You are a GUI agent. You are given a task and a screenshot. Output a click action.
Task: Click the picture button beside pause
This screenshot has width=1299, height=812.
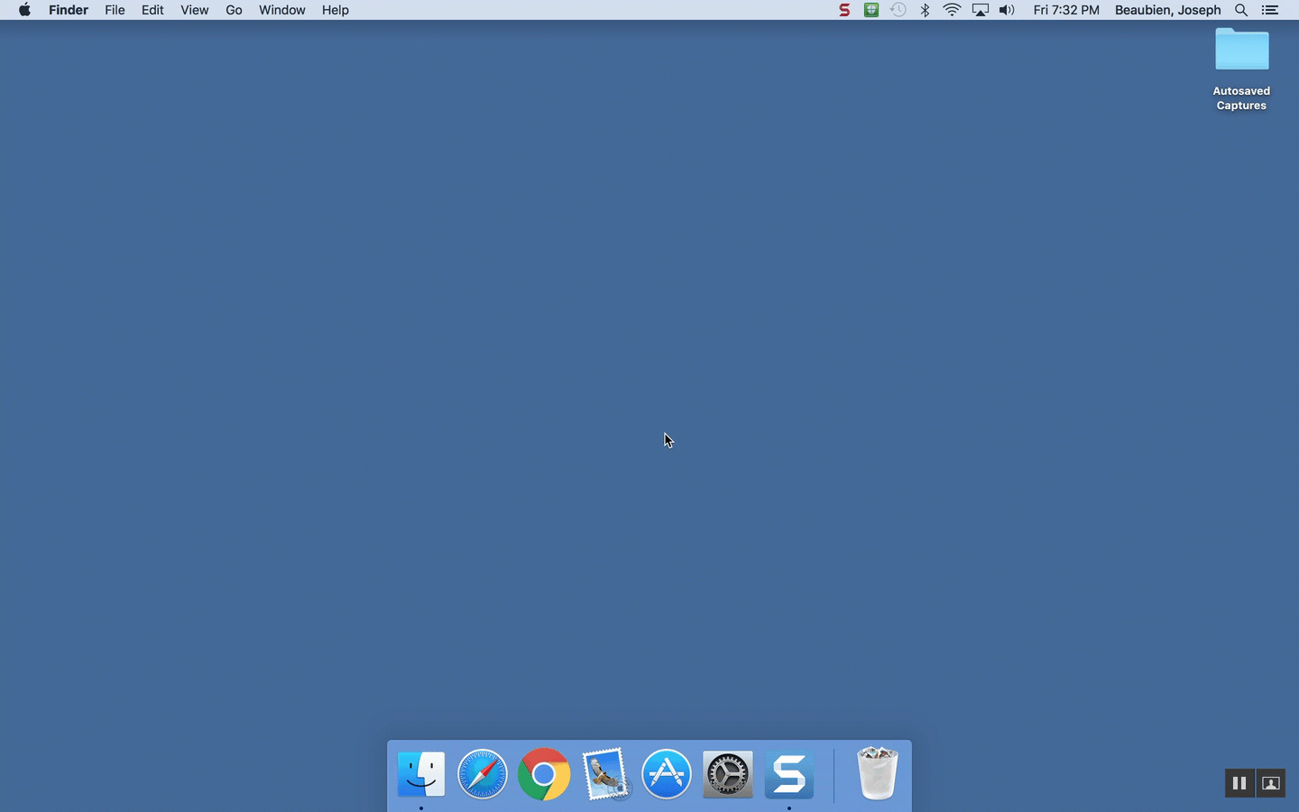(x=1271, y=783)
